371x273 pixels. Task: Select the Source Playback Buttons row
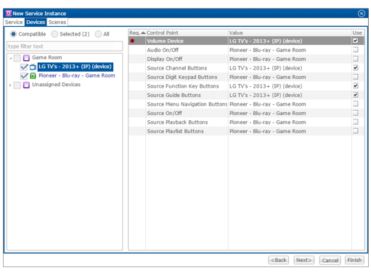pyautogui.click(x=246, y=122)
